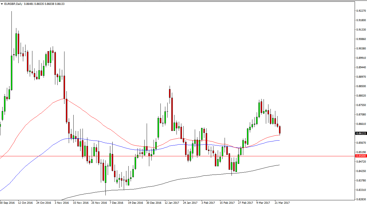Click the mid-January 2017 peak red candle
The width and height of the screenshot is (367, 206).
170,93
